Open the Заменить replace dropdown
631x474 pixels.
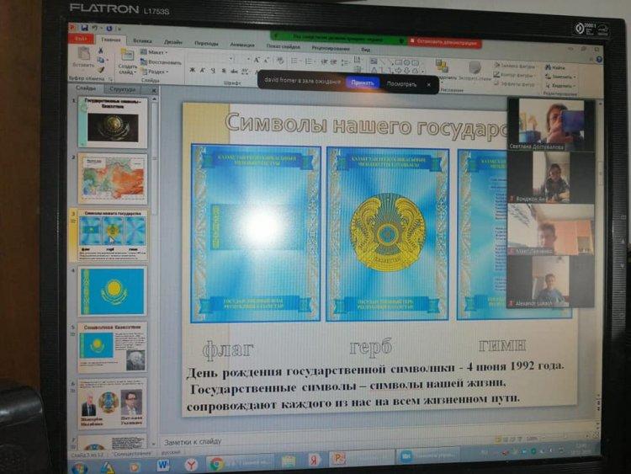pyautogui.click(x=560, y=77)
